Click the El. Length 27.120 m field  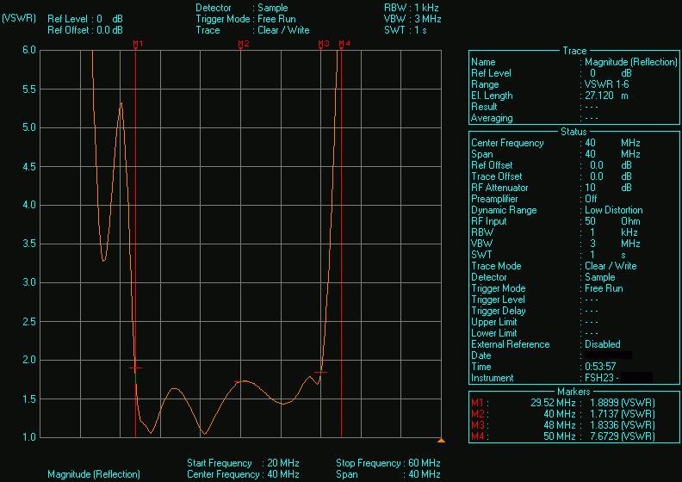[x=606, y=96]
